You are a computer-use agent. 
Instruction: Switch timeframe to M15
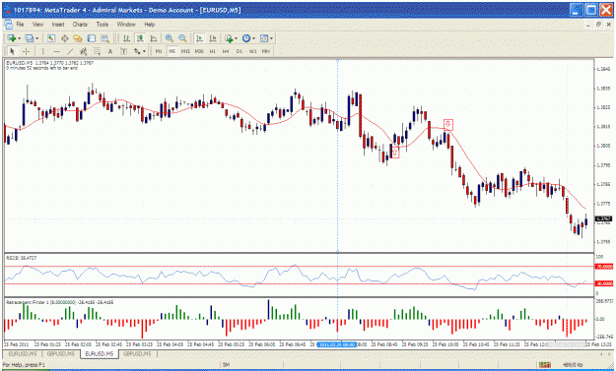[x=185, y=51]
